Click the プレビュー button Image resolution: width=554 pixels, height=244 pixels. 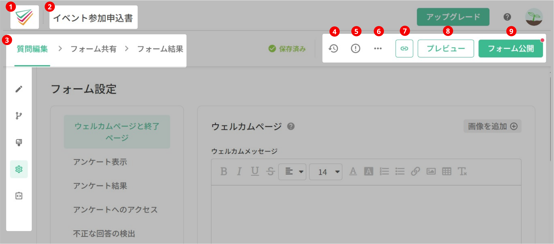446,49
